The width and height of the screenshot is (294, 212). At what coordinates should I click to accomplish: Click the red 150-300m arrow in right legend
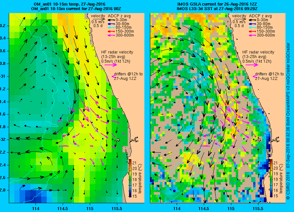click(252, 31)
